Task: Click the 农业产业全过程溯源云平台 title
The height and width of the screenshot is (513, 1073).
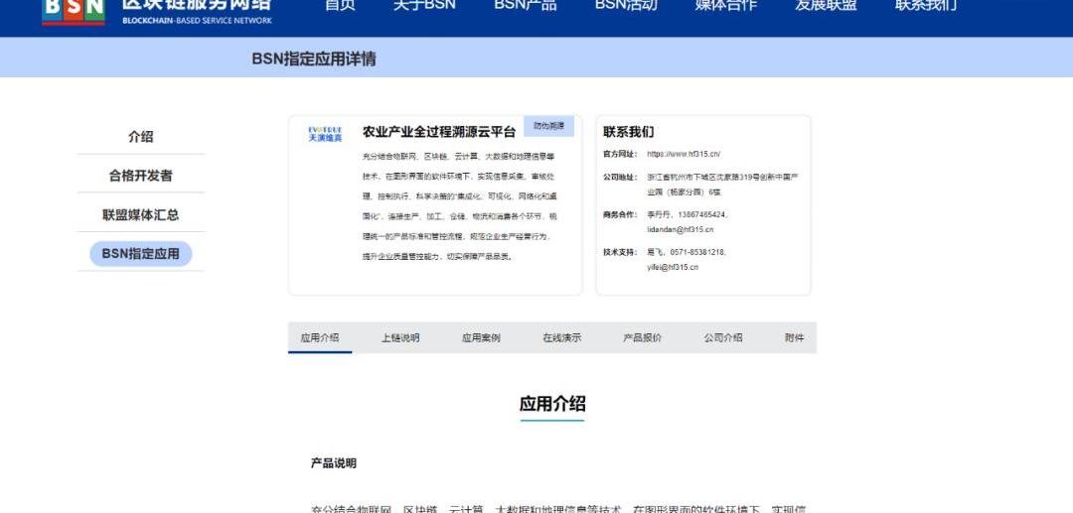Action: [x=439, y=132]
